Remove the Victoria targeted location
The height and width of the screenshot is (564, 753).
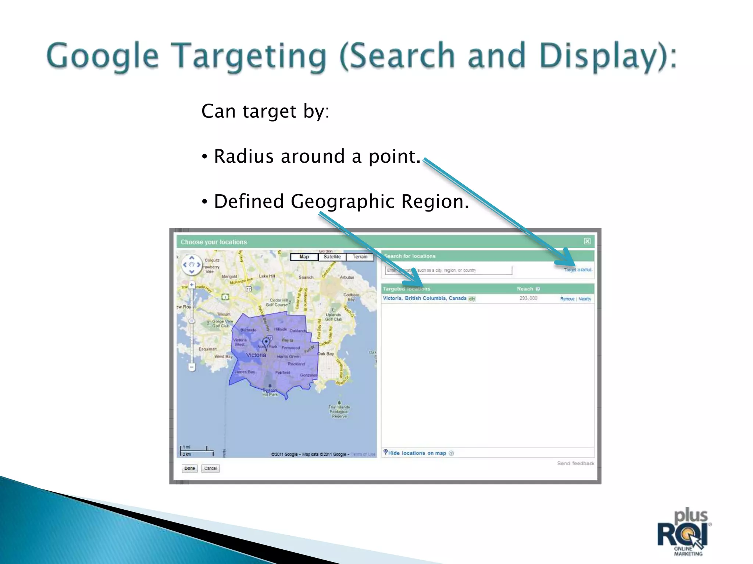[567, 299]
